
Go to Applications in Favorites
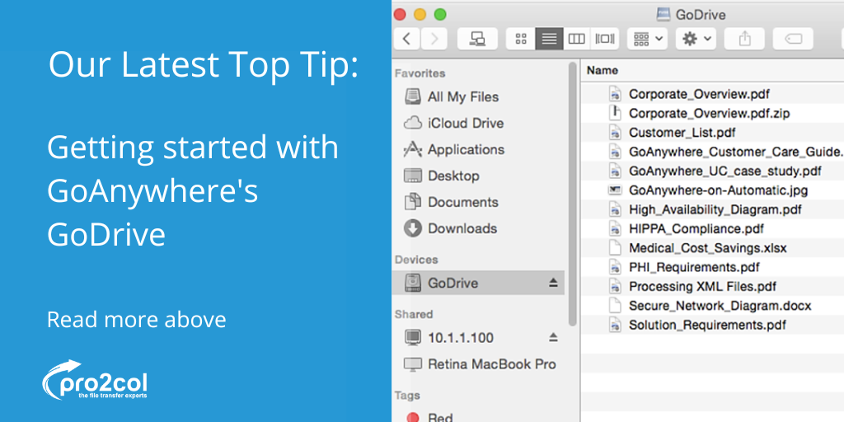466,149
